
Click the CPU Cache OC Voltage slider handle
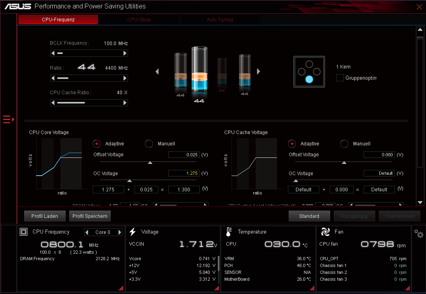pyautogui.click(x=296, y=181)
